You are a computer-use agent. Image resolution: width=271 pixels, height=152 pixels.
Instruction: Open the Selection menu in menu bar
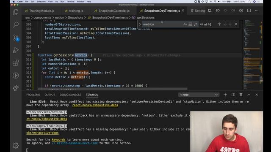[x=41, y=2]
